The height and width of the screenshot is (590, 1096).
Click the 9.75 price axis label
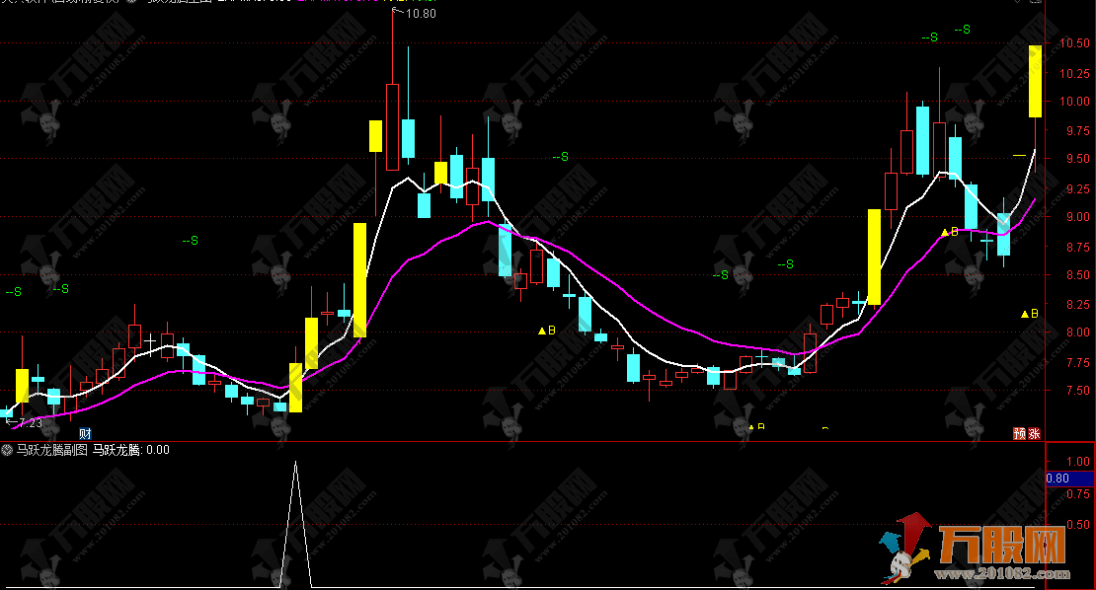point(1076,130)
